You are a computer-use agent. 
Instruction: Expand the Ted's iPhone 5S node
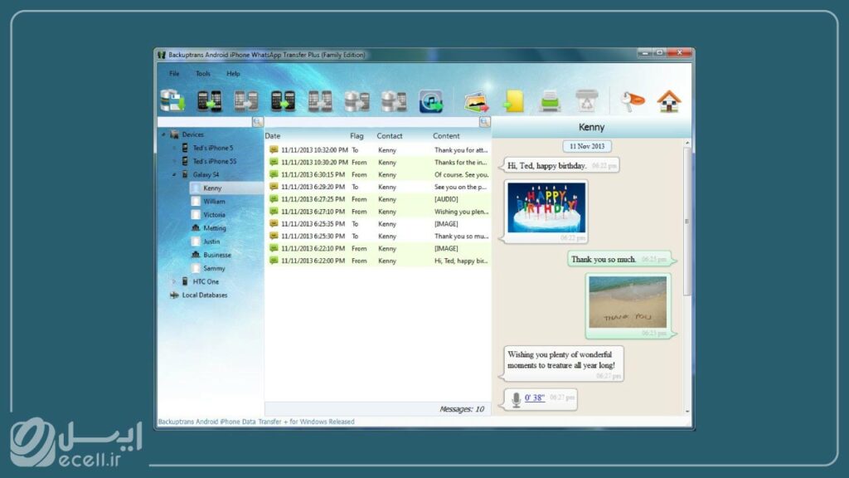(x=174, y=161)
